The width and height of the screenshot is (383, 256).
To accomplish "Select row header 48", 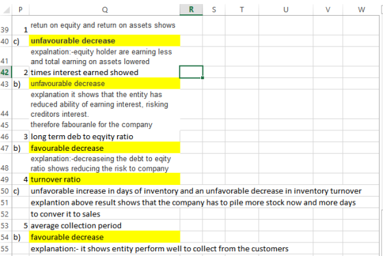I will (x=5, y=163).
